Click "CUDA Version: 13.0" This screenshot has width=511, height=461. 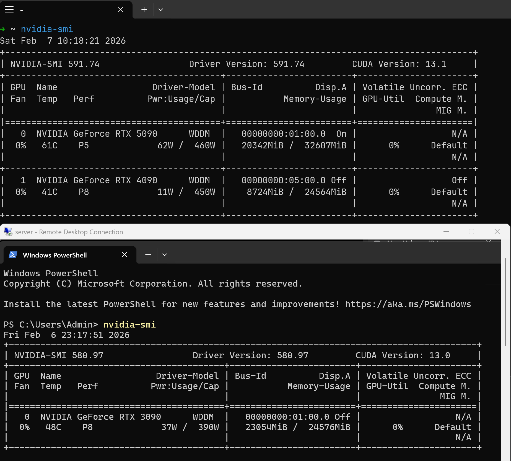click(x=403, y=356)
